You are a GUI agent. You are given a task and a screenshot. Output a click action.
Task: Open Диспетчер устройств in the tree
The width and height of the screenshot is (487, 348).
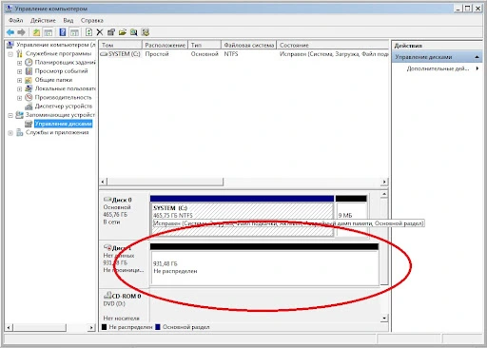tap(64, 106)
